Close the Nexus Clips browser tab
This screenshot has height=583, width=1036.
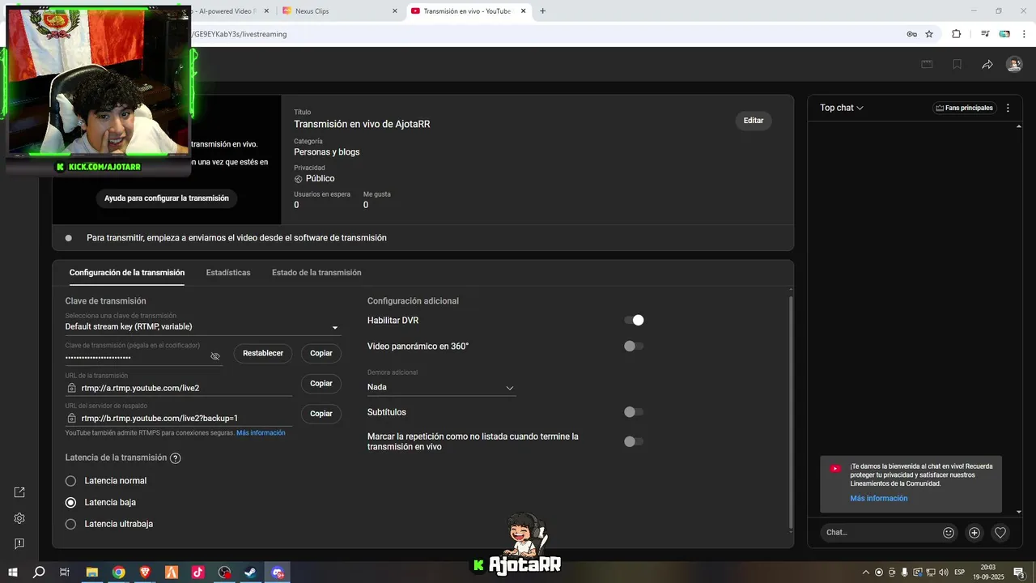click(395, 11)
